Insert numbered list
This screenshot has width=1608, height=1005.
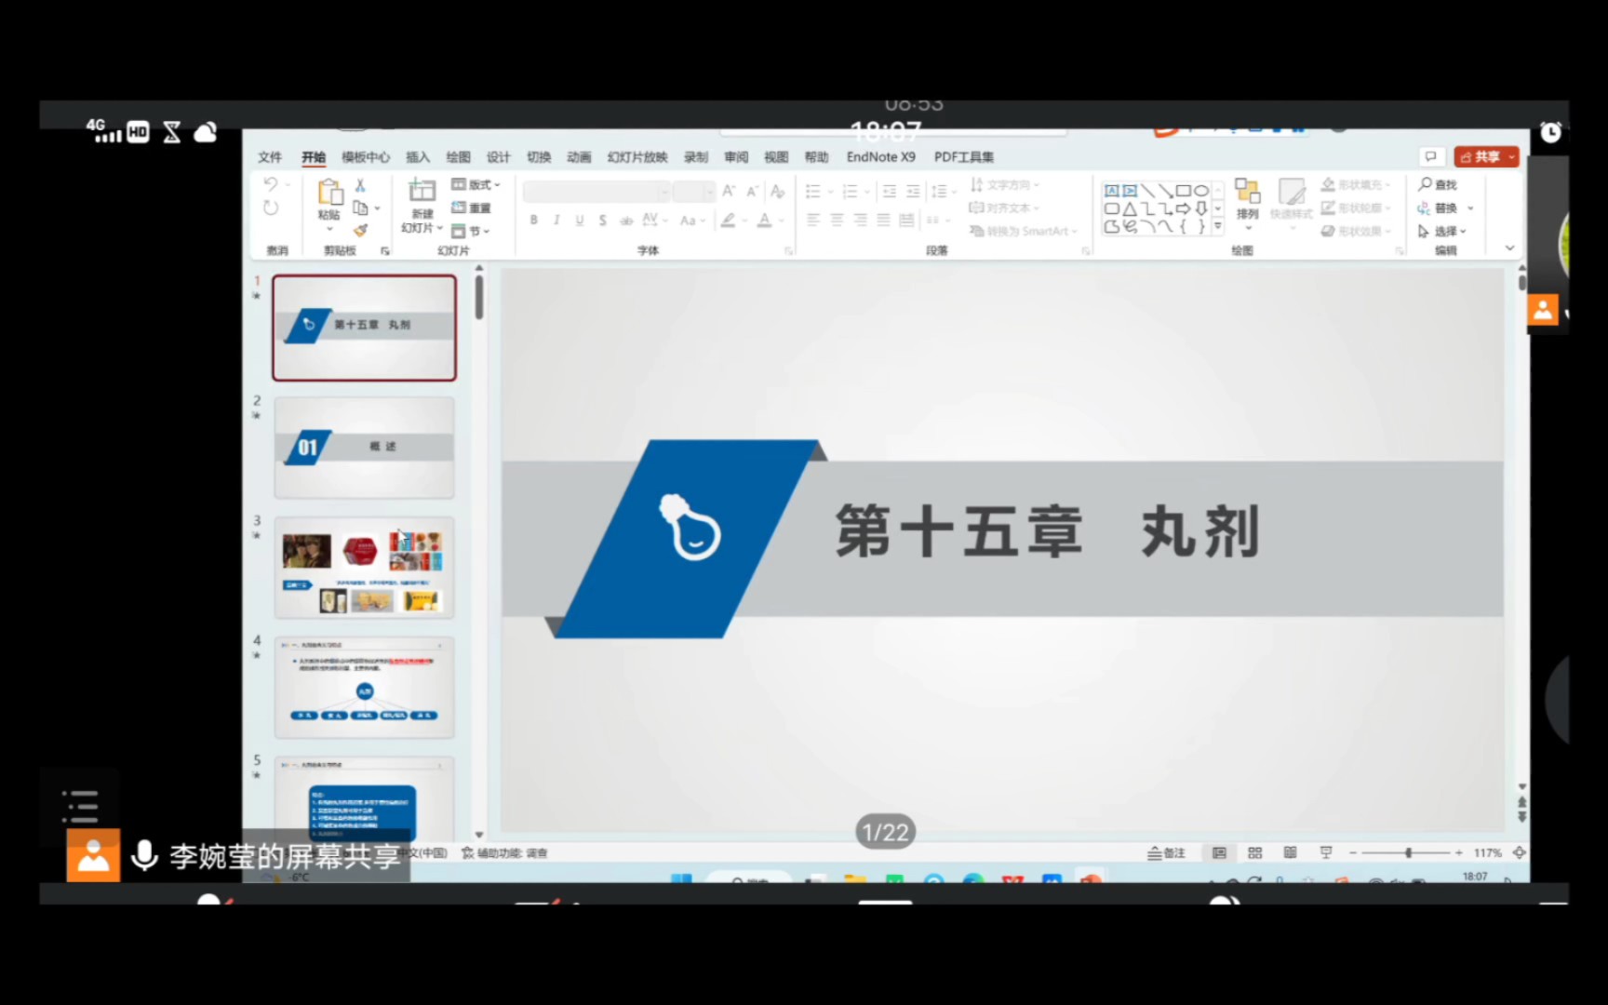coord(850,191)
